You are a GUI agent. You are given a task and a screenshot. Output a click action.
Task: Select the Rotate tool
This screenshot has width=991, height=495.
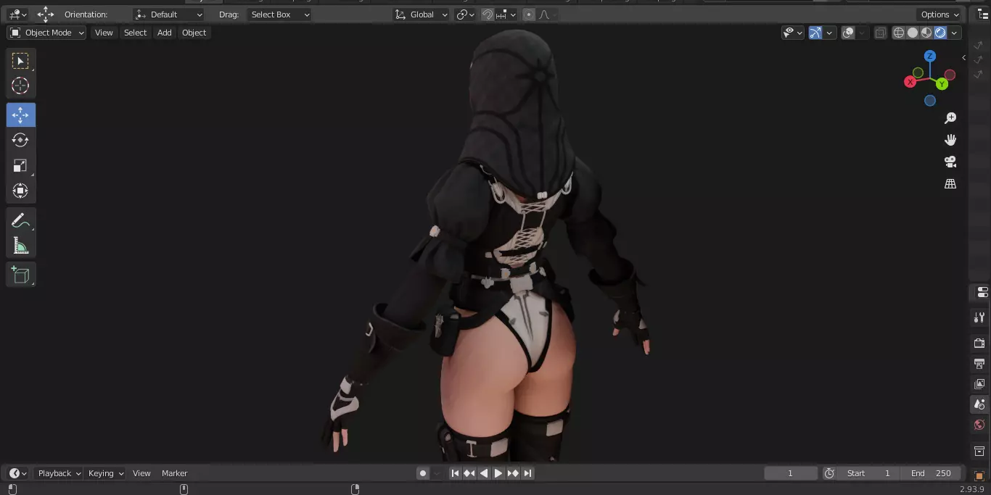pyautogui.click(x=20, y=140)
